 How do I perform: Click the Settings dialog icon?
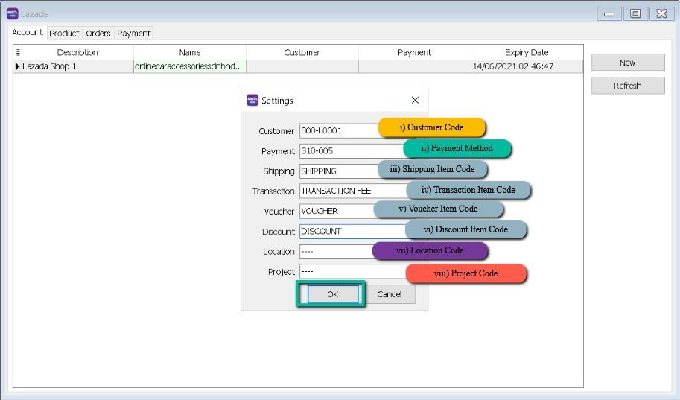tap(252, 101)
